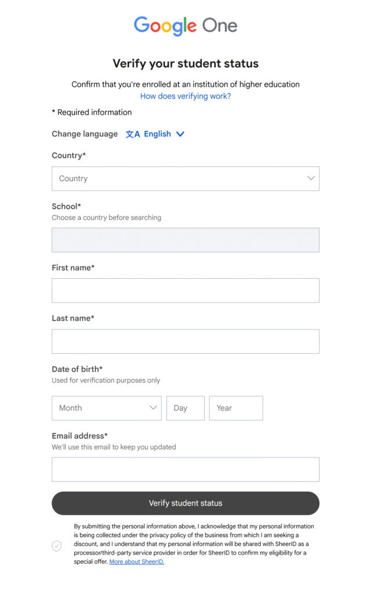Screen dimensions: 373x596
Task: Open the Country selection dropdown
Action: 185,178
